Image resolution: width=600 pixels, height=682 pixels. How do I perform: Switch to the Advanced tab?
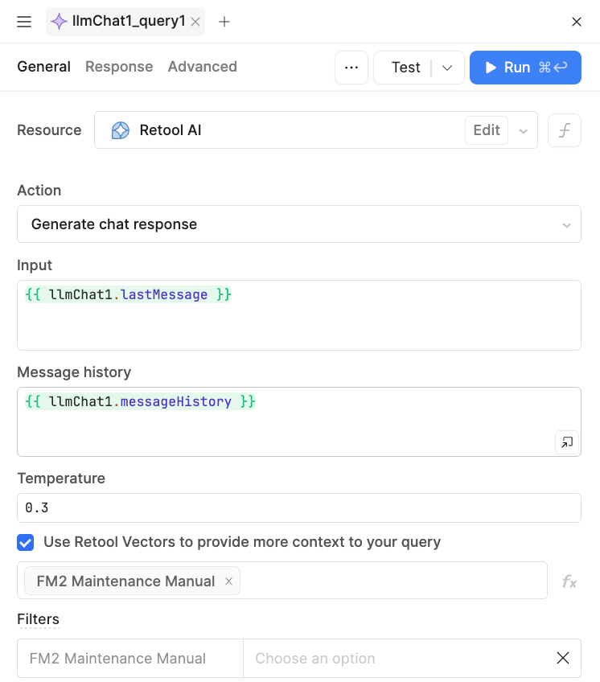[202, 67]
